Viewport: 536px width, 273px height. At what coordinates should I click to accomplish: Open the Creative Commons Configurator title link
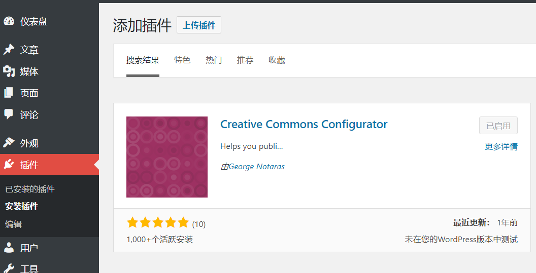pyautogui.click(x=304, y=125)
